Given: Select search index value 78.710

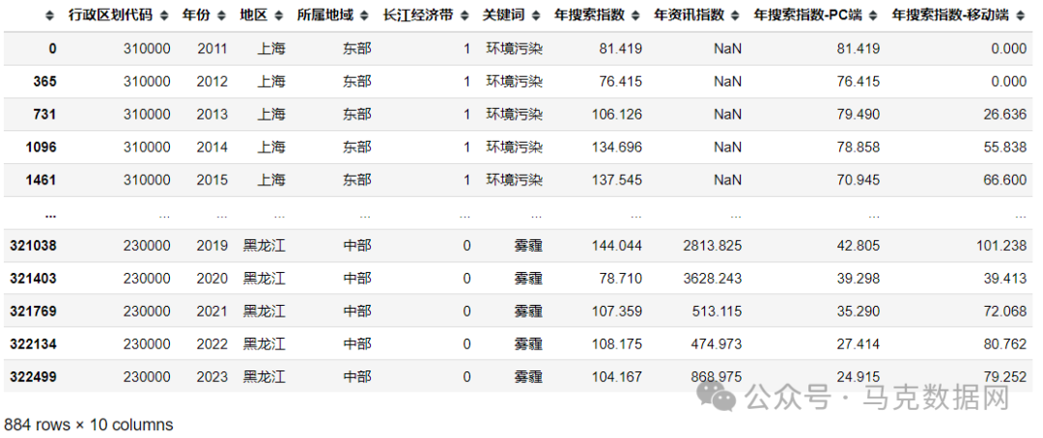Looking at the screenshot, I should (621, 279).
